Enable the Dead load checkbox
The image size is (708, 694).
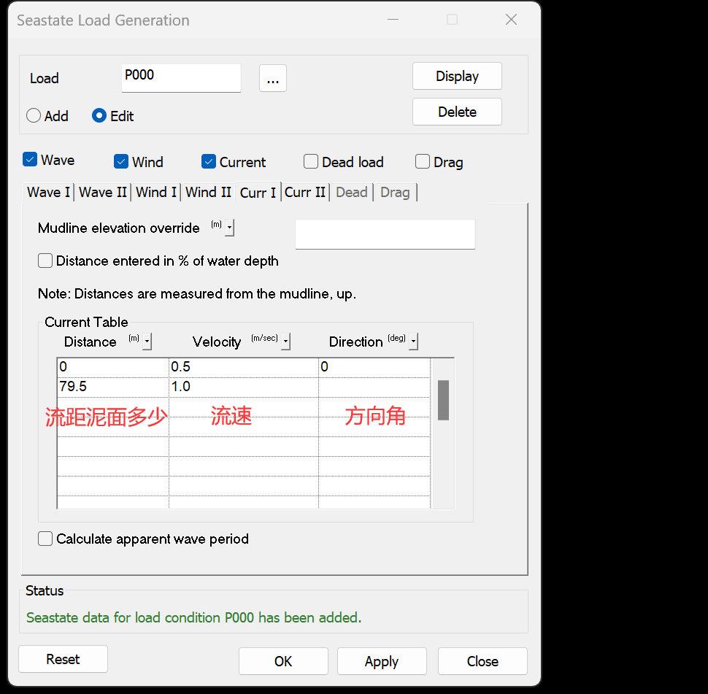[x=311, y=162]
